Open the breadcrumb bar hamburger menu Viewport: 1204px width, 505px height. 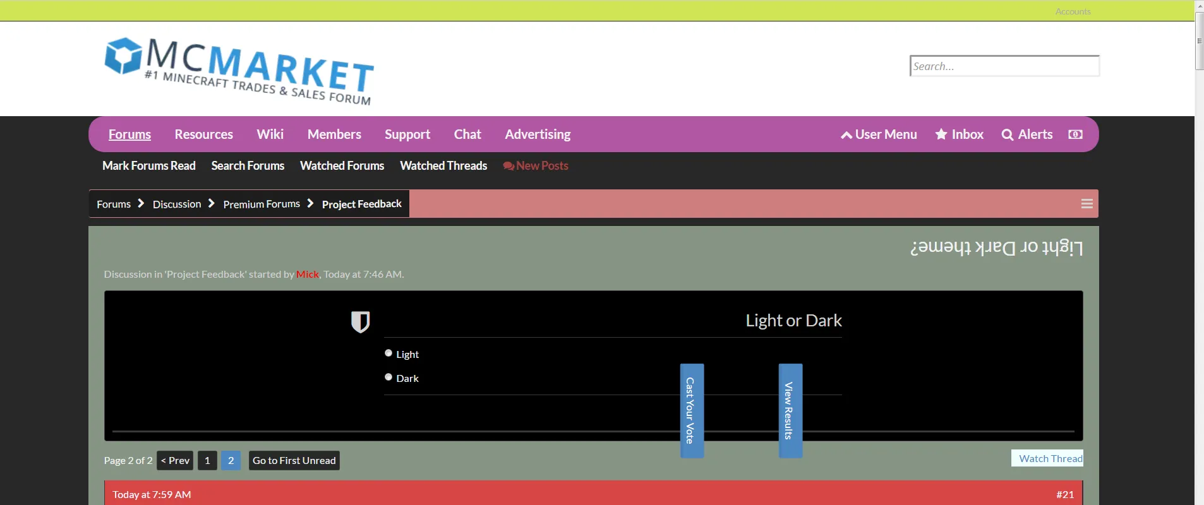(x=1087, y=204)
